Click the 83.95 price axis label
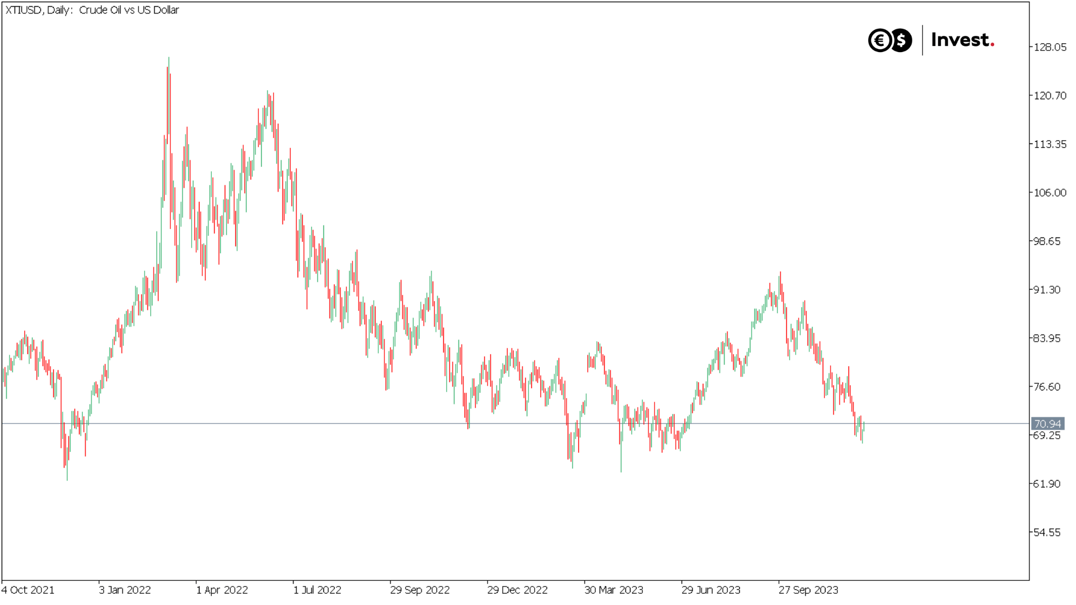This screenshot has width=1076, height=605. 1047,338
